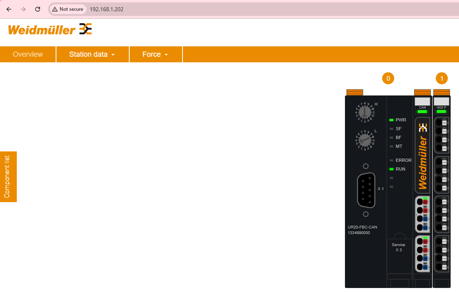Viewport: 459px width, 292px height.
Task: Click 16DI-P connector group 3
Action: pyautogui.click(x=441, y=214)
